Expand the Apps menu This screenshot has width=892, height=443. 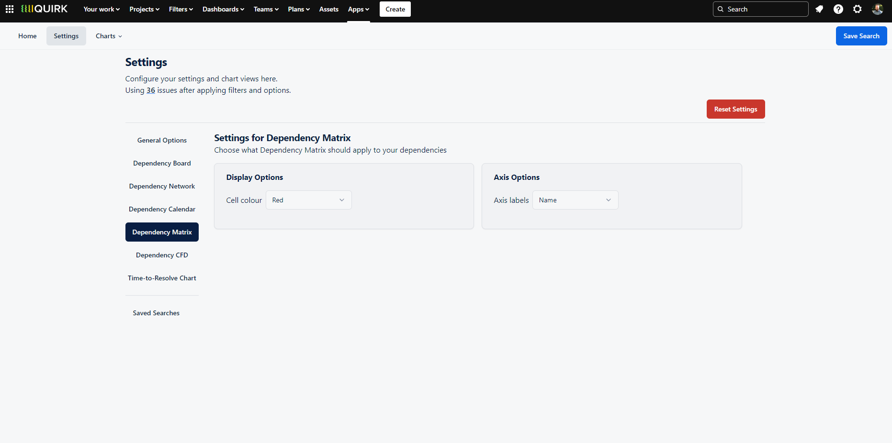(x=359, y=9)
